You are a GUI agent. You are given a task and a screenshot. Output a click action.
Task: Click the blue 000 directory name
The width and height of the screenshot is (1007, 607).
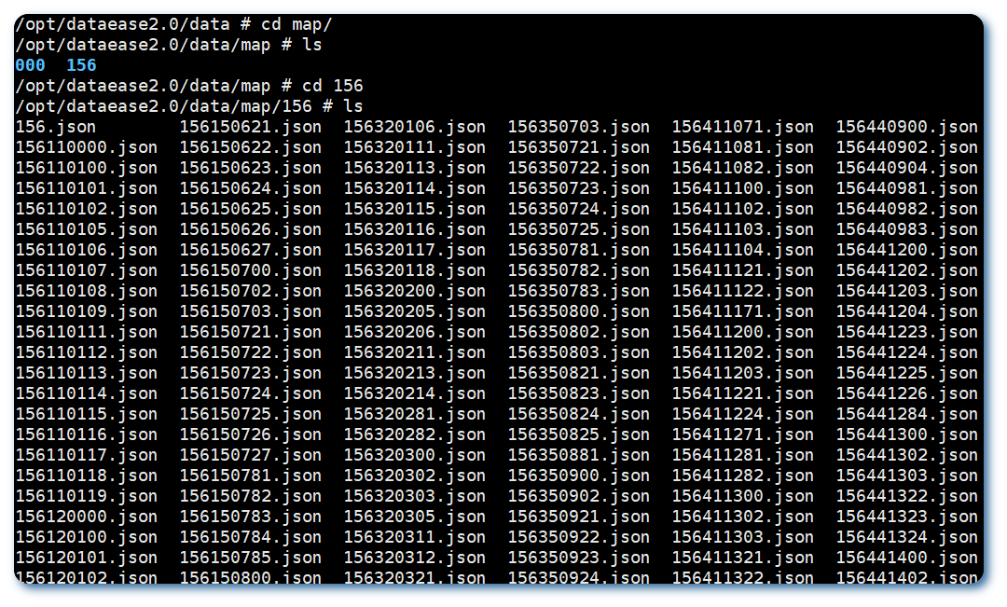[30, 65]
